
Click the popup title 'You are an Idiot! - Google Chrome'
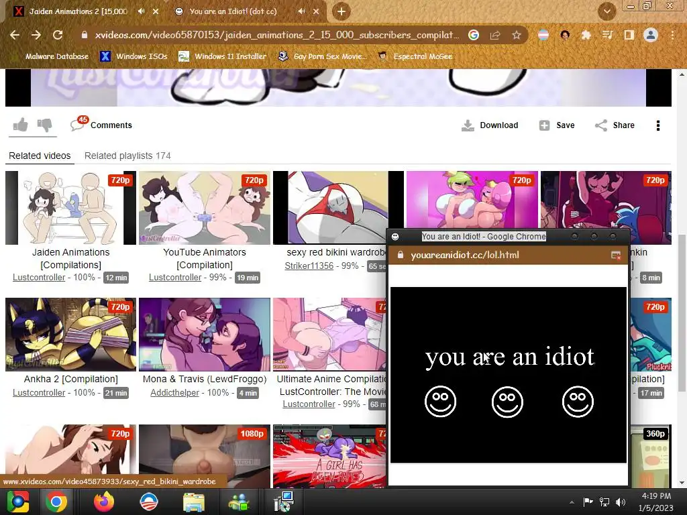click(x=483, y=237)
